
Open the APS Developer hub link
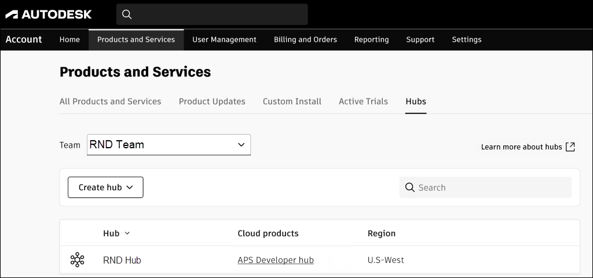pyautogui.click(x=276, y=260)
